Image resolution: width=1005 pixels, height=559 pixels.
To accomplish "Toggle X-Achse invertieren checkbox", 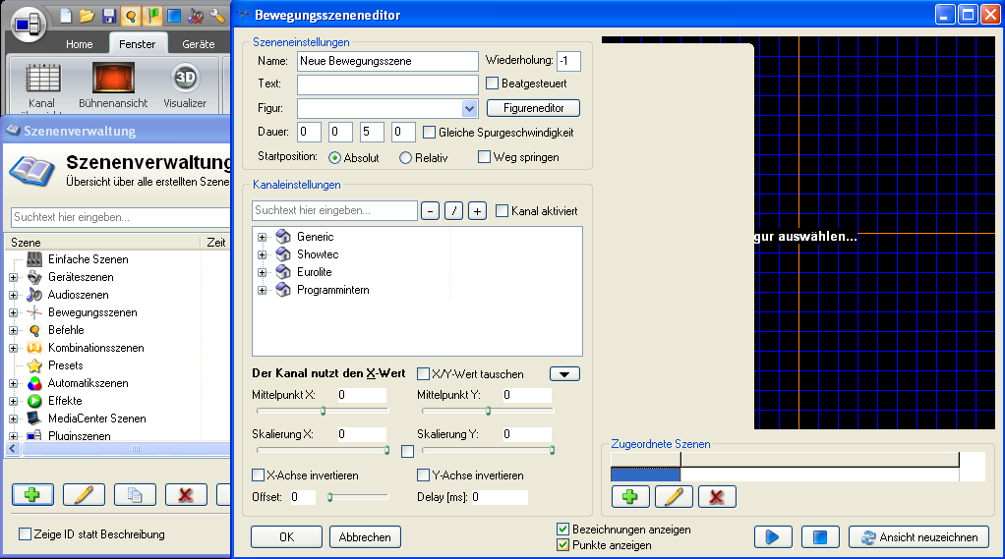I will (x=259, y=475).
